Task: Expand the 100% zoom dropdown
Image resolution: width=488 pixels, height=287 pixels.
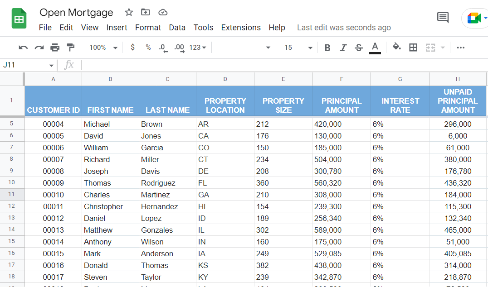Action: coord(103,48)
